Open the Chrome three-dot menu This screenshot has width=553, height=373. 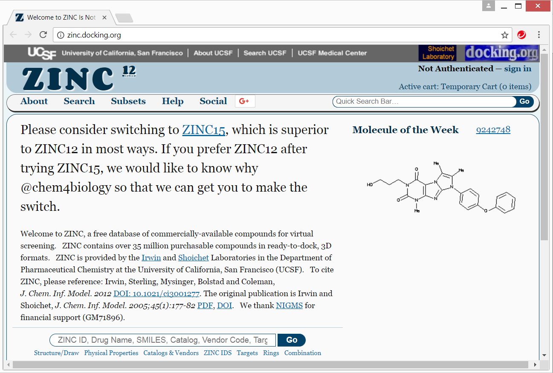click(x=539, y=35)
